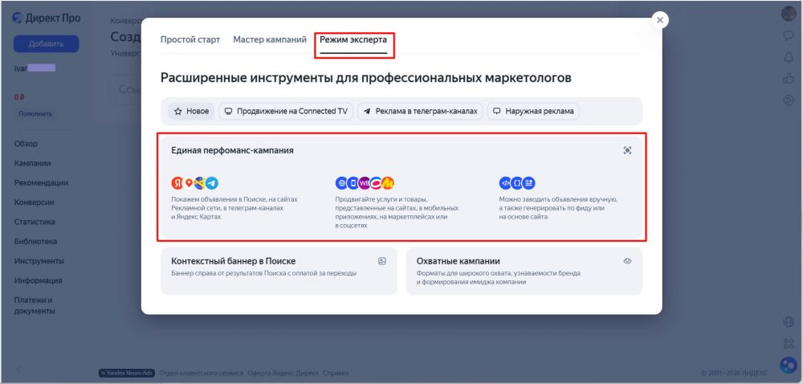This screenshot has height=384, width=803.
Task: Click the Telegram icon in the performance card
Action: [x=212, y=183]
